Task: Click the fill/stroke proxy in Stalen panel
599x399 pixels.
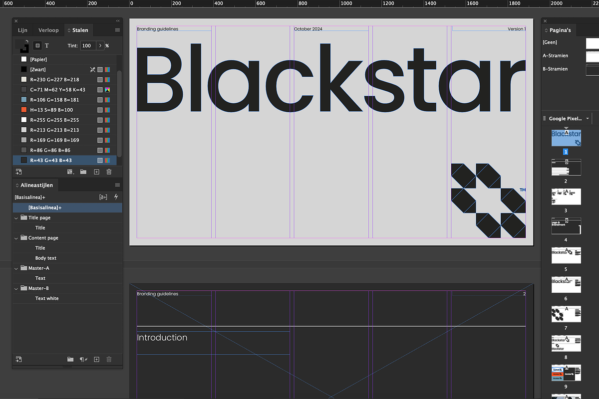Action: click(22, 46)
